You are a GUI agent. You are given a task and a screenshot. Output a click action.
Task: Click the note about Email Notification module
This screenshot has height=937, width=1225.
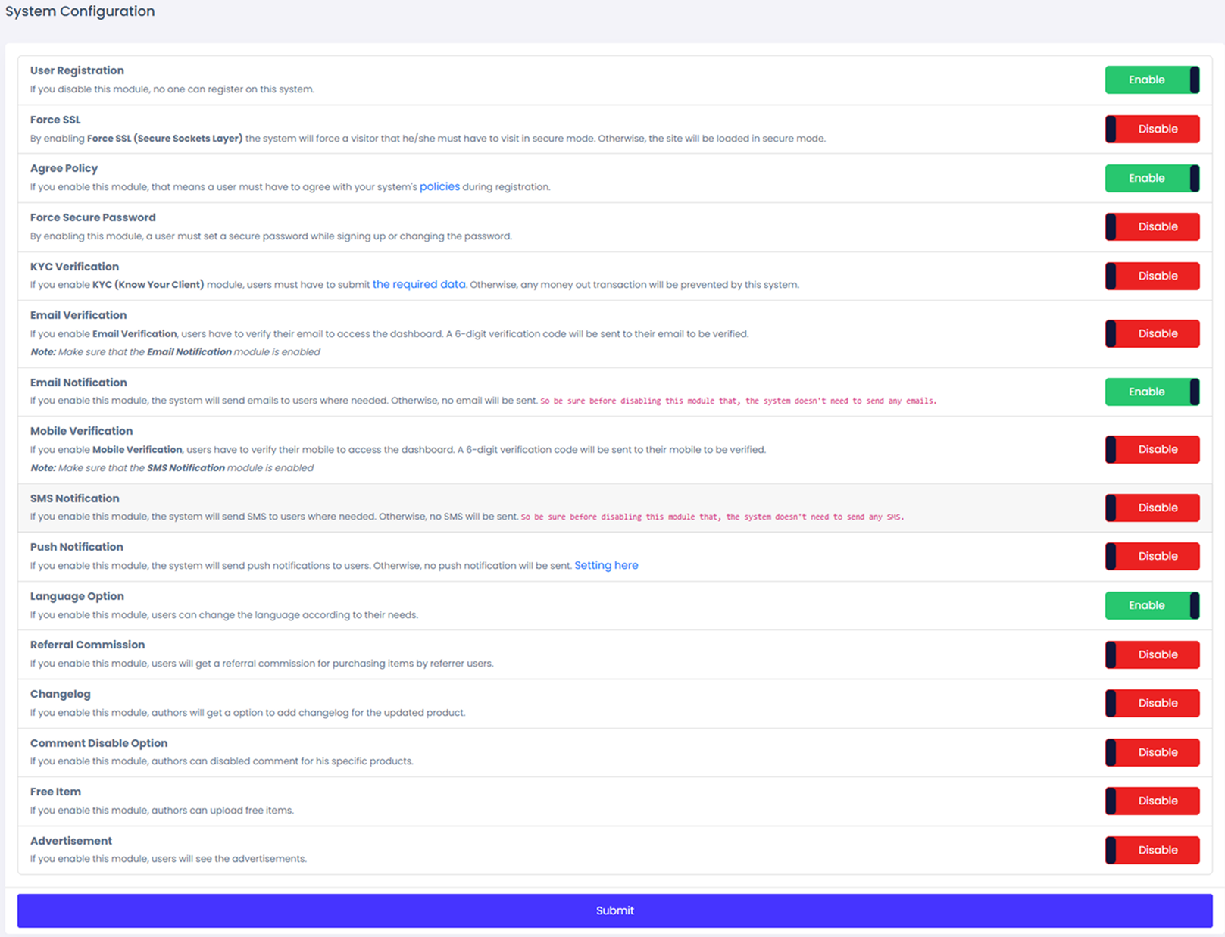[x=175, y=352]
